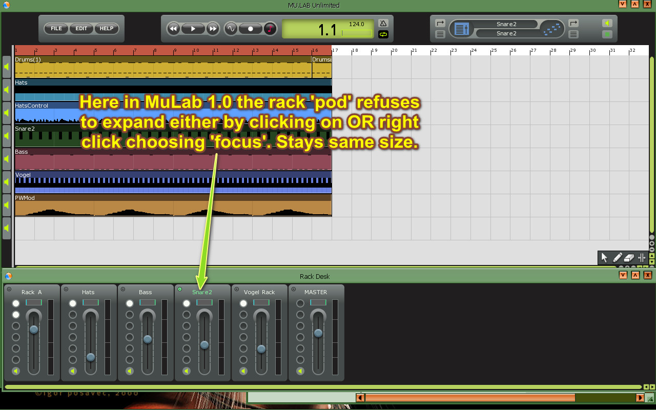Click the Hats rack focus dot
This screenshot has height=410, width=656.
pyautogui.click(x=66, y=290)
